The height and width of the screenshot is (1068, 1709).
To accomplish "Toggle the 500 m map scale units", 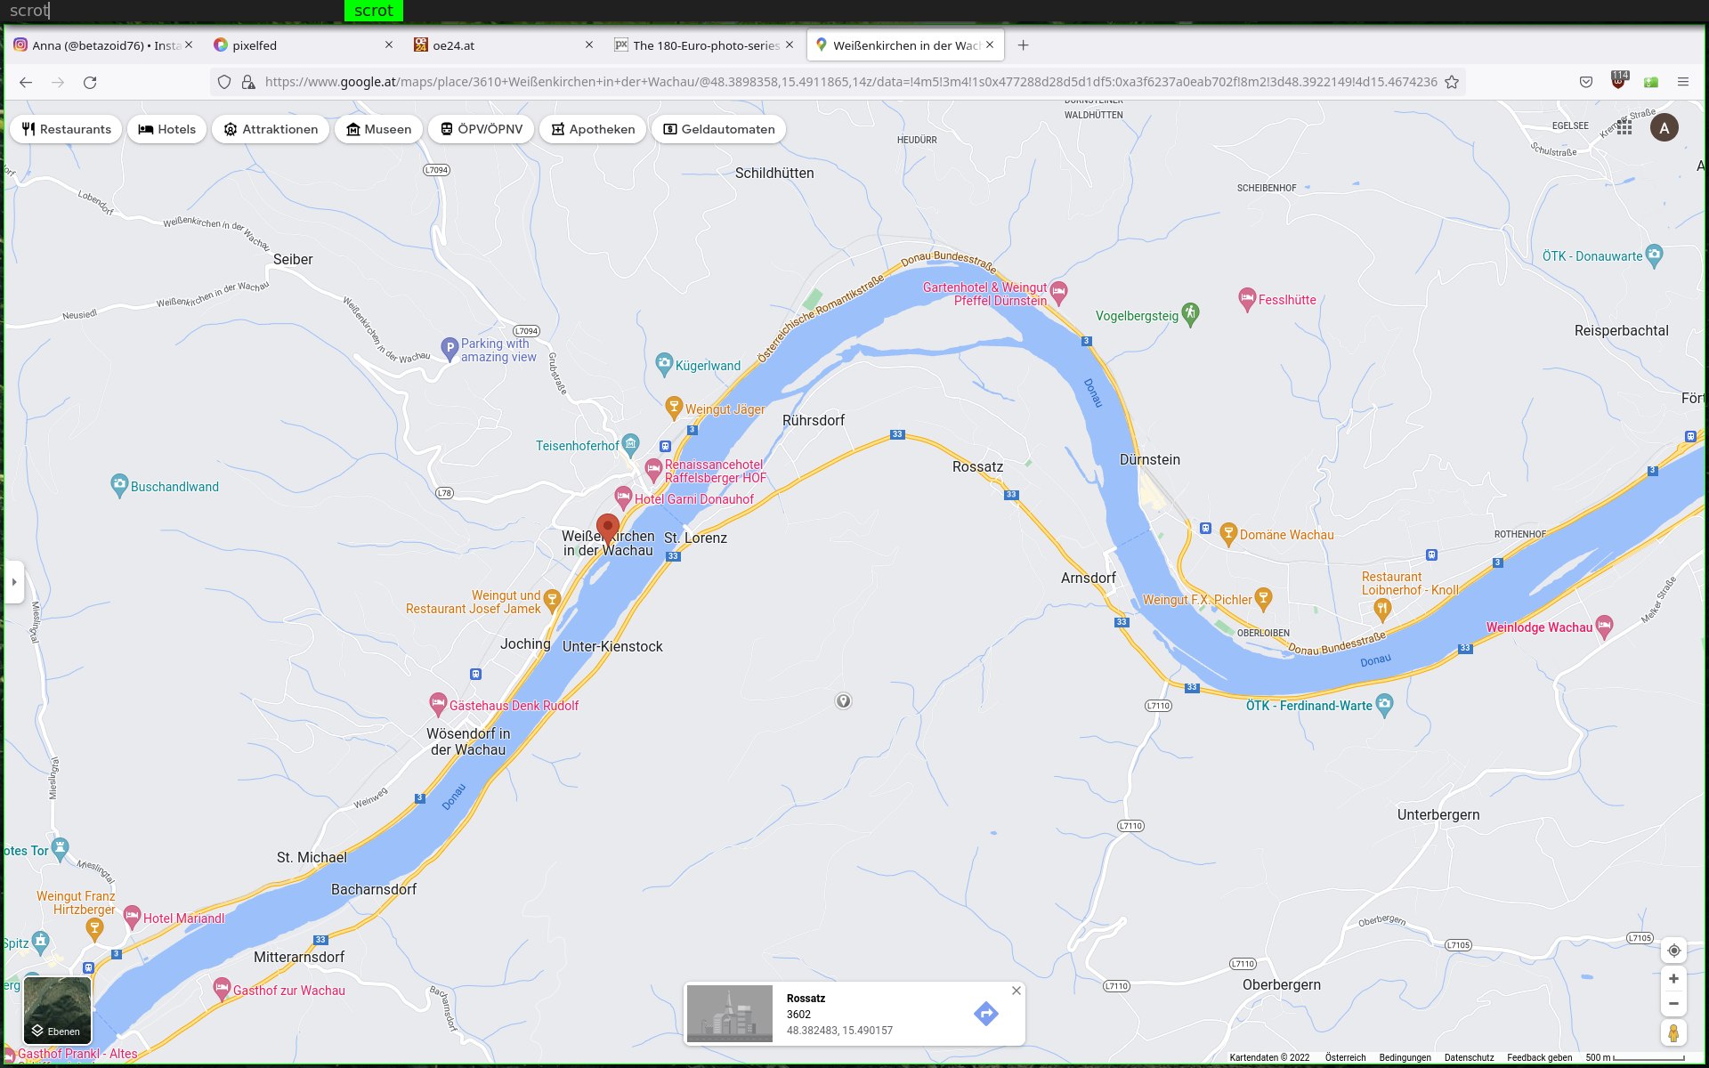I will click(x=1635, y=1057).
